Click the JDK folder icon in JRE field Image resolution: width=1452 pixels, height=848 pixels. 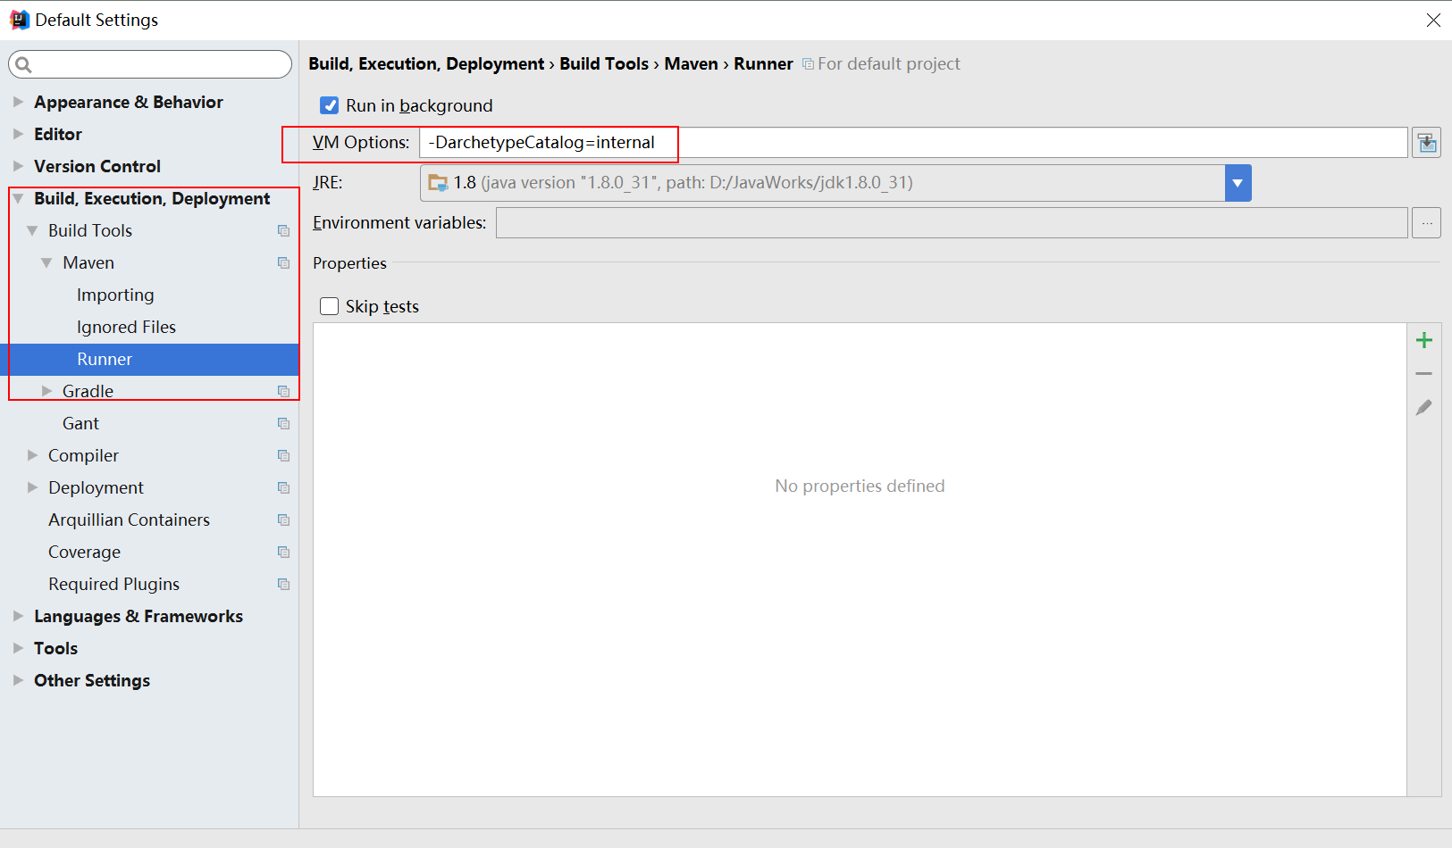point(438,183)
